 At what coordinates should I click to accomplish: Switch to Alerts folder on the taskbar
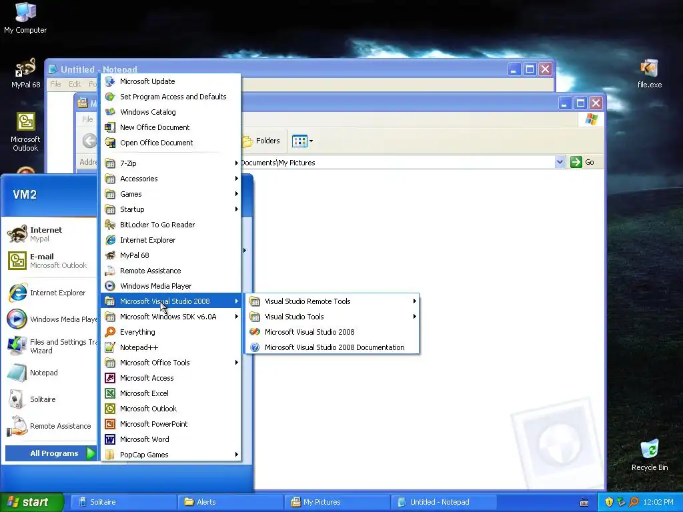[229, 502]
